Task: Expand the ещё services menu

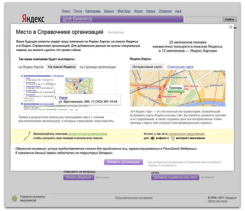Action: click(x=178, y=11)
